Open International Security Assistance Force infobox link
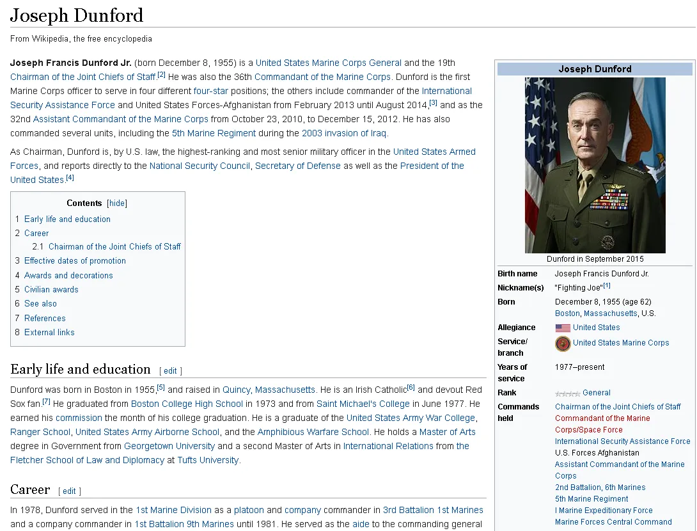The image size is (697, 531). 622,441
